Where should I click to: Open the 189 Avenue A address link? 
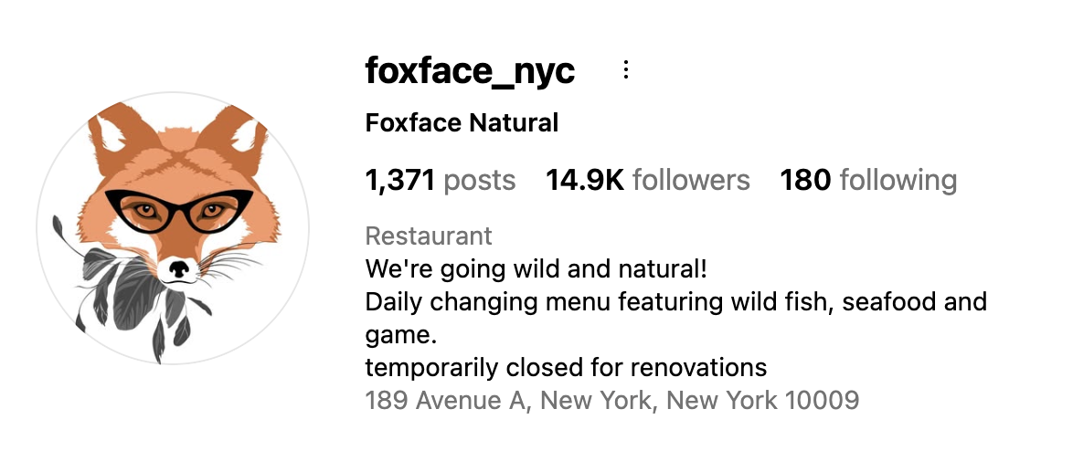611,400
